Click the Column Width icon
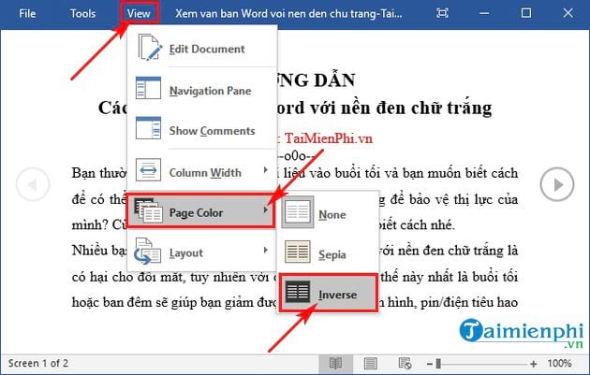Image resolution: width=590 pixels, height=375 pixels. pos(148,170)
